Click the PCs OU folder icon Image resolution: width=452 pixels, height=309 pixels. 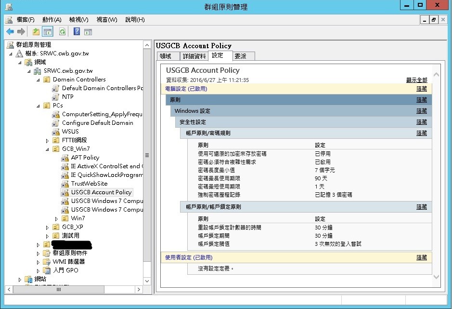click(x=47, y=106)
